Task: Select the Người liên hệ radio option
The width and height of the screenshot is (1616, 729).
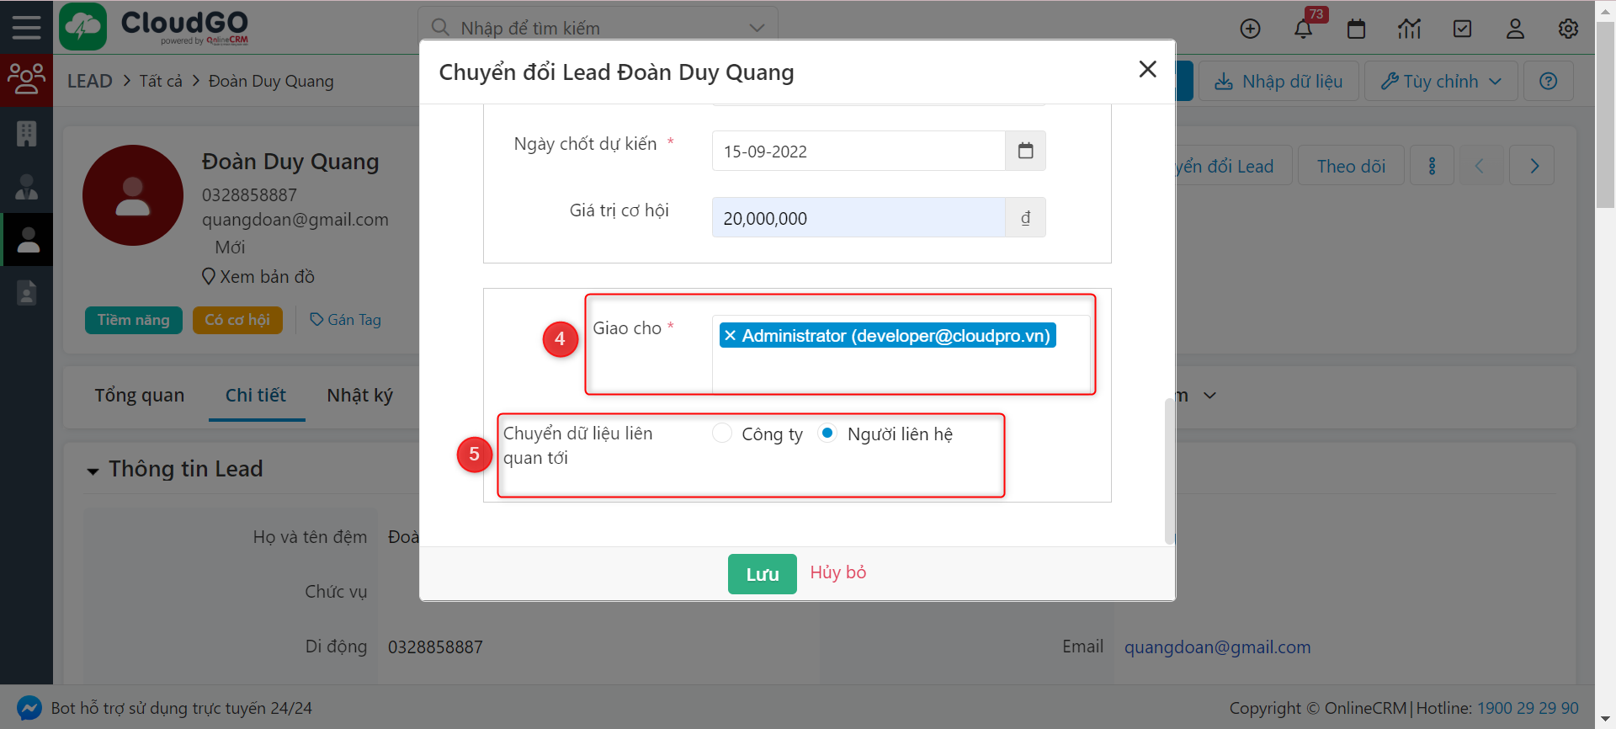Action: coord(827,434)
